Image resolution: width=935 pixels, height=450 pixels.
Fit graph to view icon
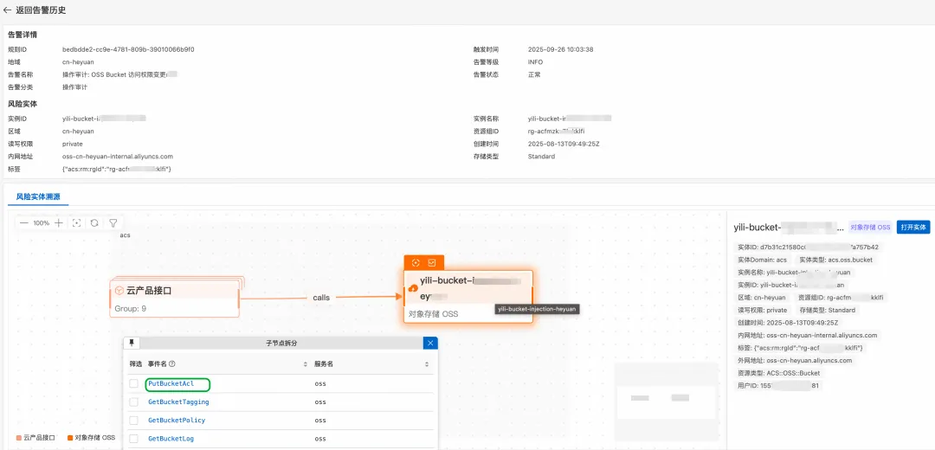click(x=76, y=223)
